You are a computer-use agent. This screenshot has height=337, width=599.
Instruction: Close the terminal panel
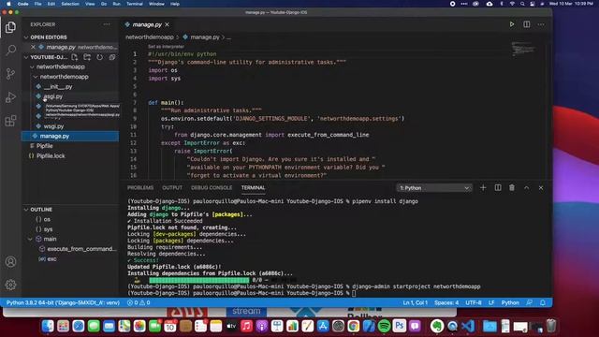tap(541, 187)
